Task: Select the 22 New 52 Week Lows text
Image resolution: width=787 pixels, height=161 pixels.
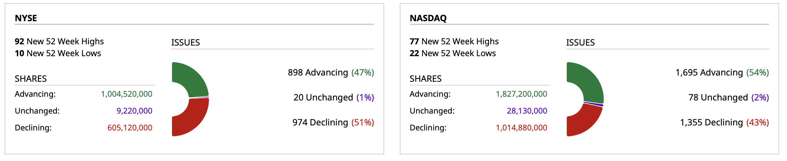Action: point(453,53)
